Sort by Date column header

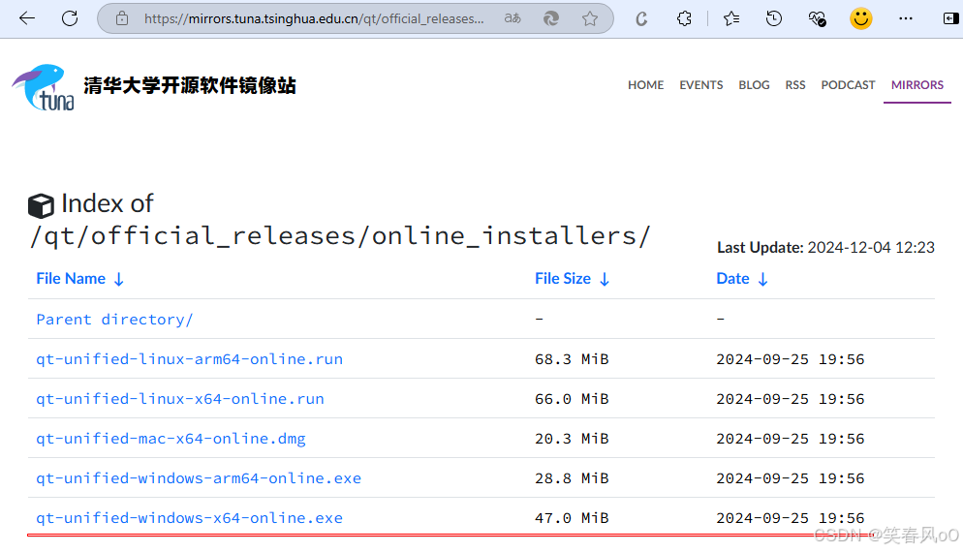pyautogui.click(x=742, y=279)
